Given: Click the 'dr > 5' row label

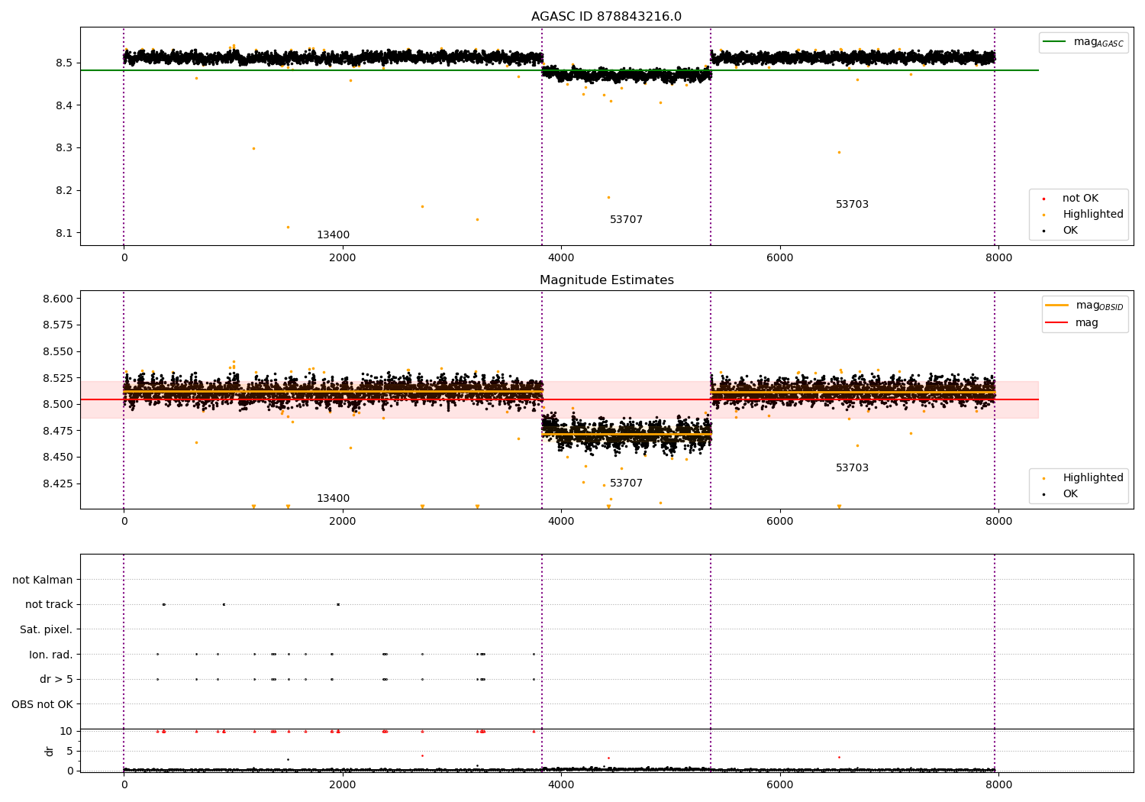Looking at the screenshot, I should pyautogui.click(x=56, y=680).
